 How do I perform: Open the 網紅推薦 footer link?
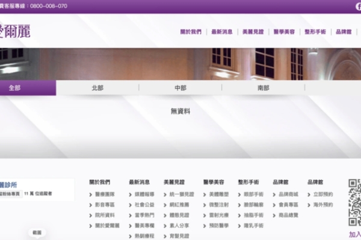pos(179,205)
